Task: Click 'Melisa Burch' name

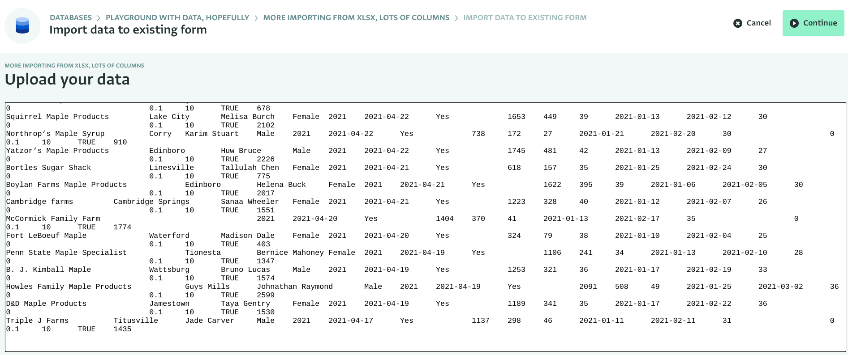Action: [x=248, y=117]
